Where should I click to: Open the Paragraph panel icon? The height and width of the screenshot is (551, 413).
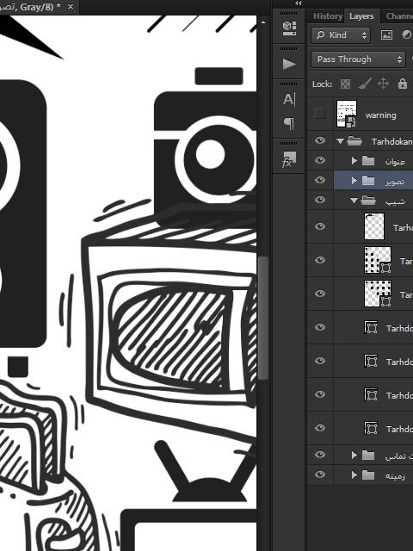(289, 123)
